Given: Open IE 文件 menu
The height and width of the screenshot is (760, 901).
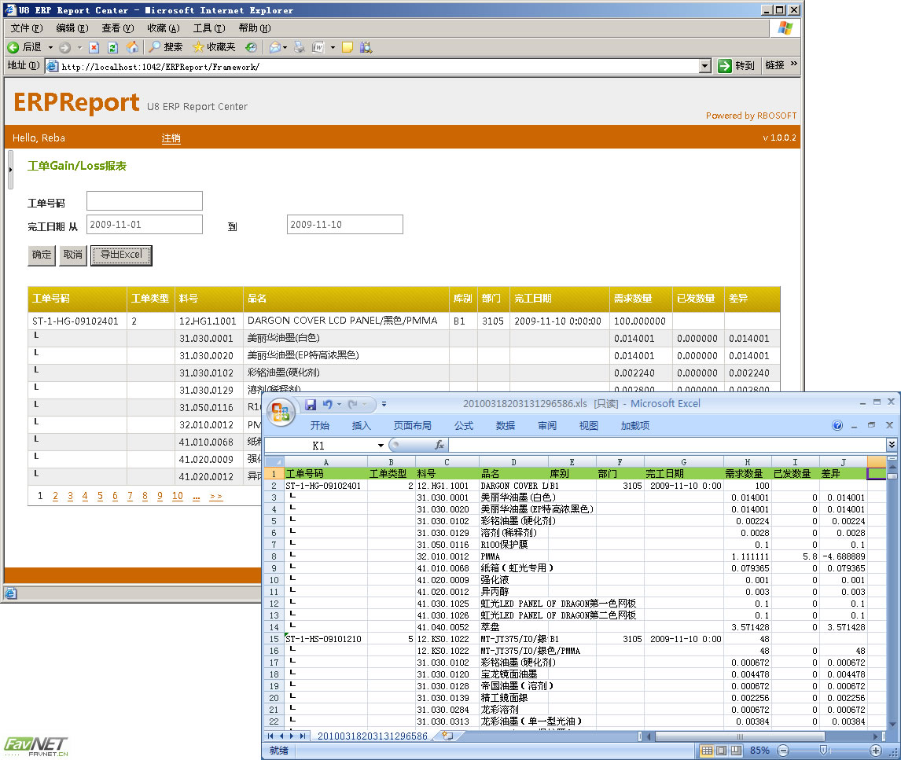Looking at the screenshot, I should click(x=27, y=28).
